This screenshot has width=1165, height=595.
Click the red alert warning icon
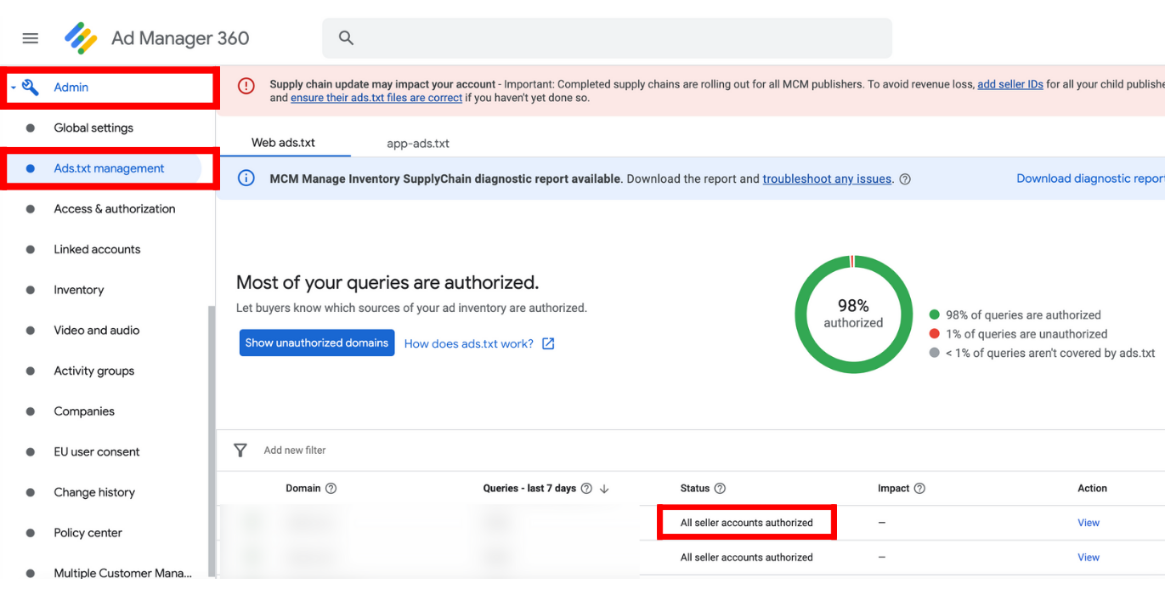[x=246, y=85]
